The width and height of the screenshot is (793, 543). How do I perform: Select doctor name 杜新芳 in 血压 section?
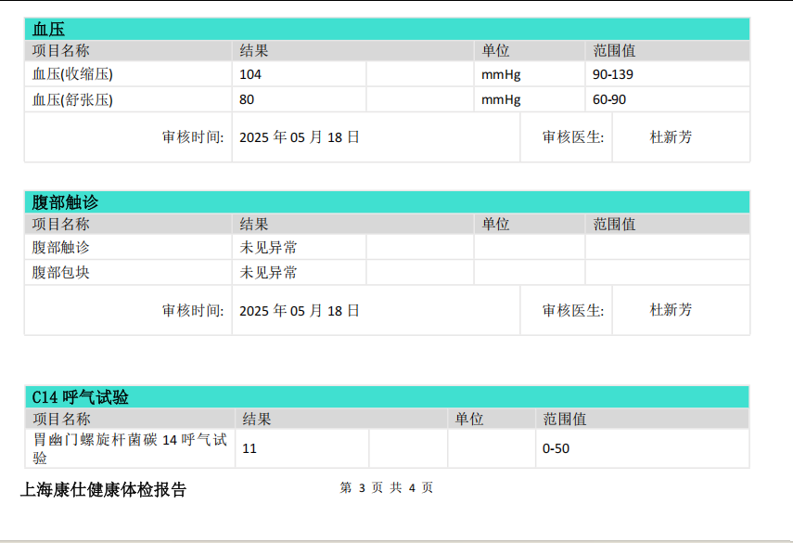click(671, 137)
